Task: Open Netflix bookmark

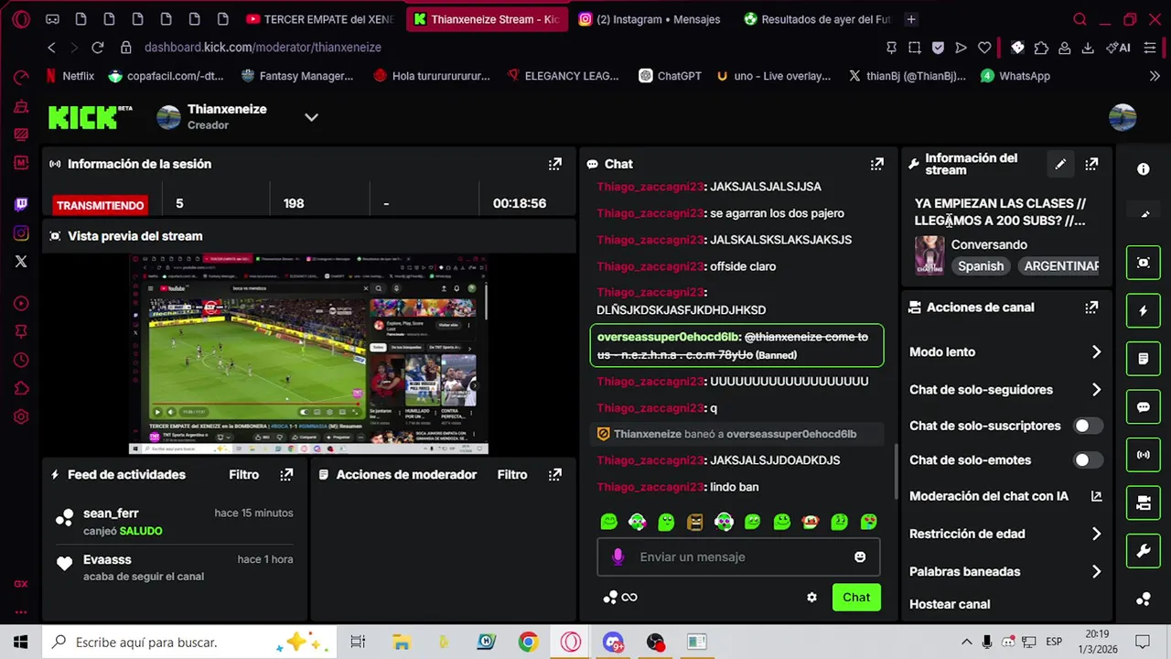Action: click(70, 76)
